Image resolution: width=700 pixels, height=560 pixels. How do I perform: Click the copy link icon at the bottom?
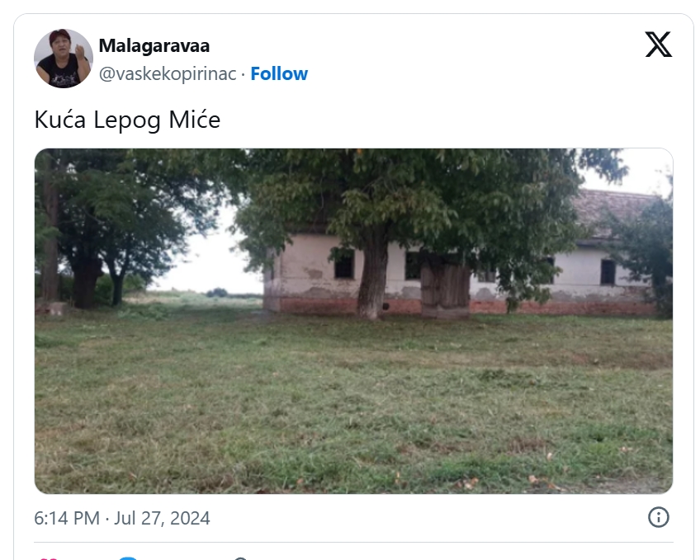pos(240,558)
